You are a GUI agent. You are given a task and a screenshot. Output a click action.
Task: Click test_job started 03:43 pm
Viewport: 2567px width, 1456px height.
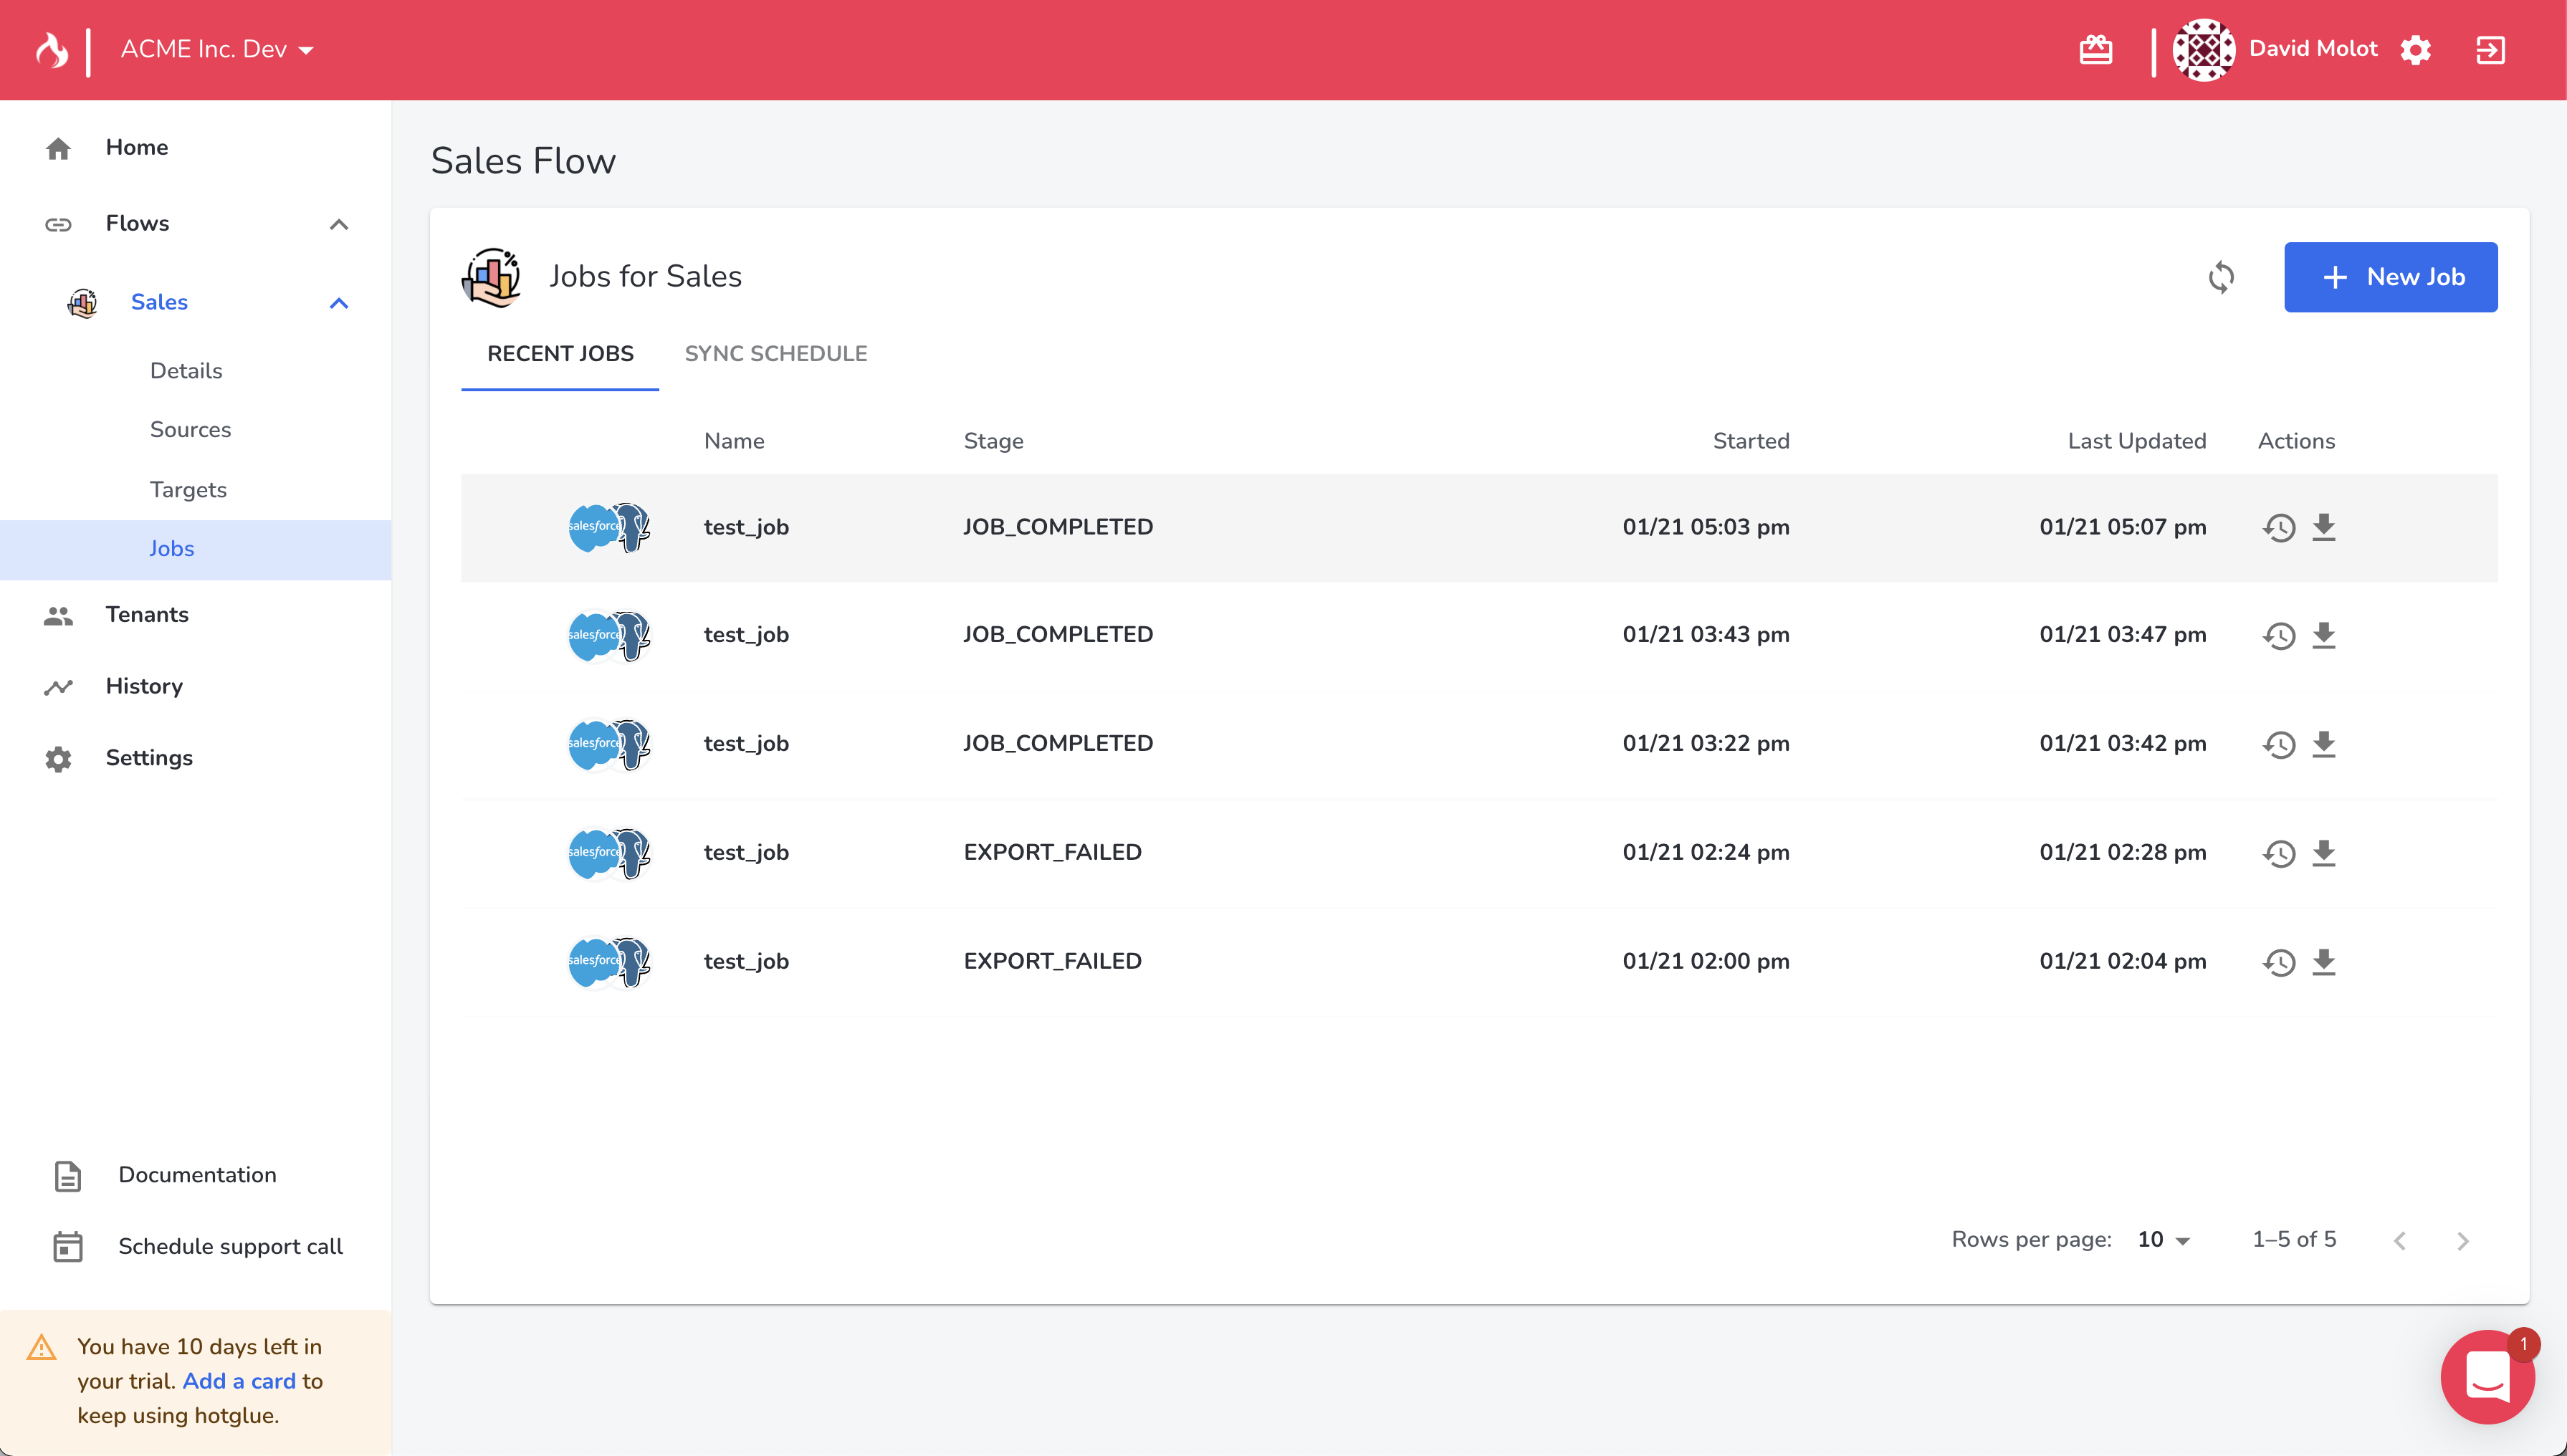(746, 635)
